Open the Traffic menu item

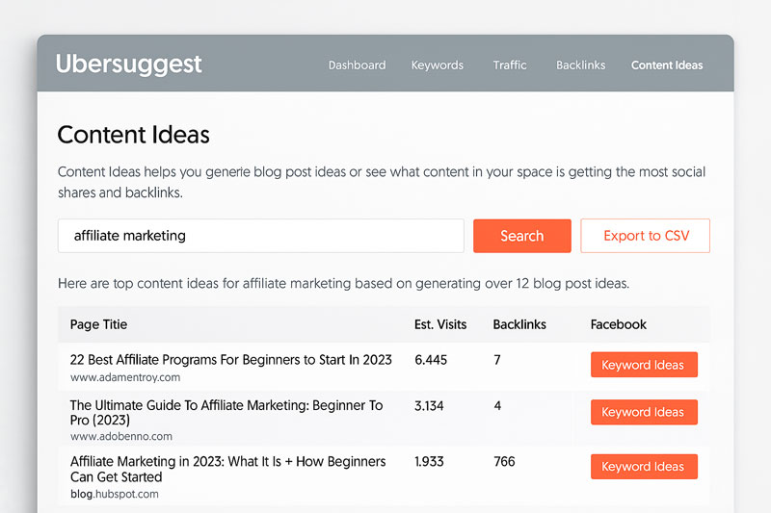[510, 65]
